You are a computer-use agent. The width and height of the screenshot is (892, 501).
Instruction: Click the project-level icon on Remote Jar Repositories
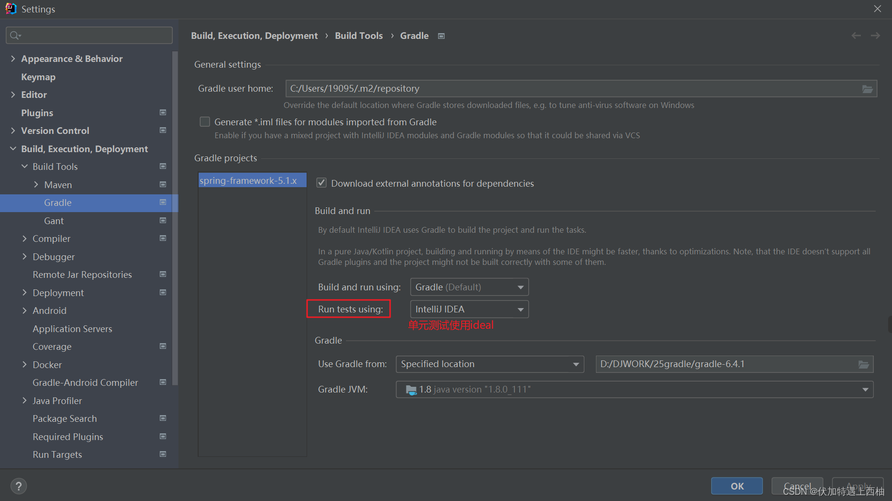(x=163, y=274)
